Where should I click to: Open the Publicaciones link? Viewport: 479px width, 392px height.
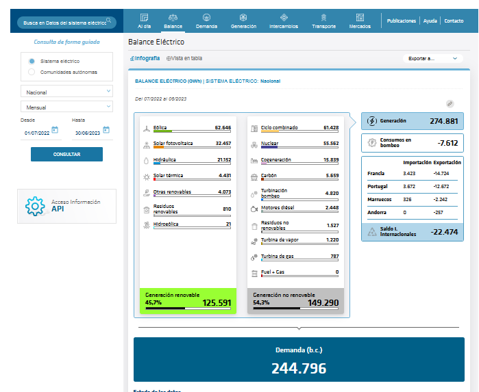pos(401,21)
